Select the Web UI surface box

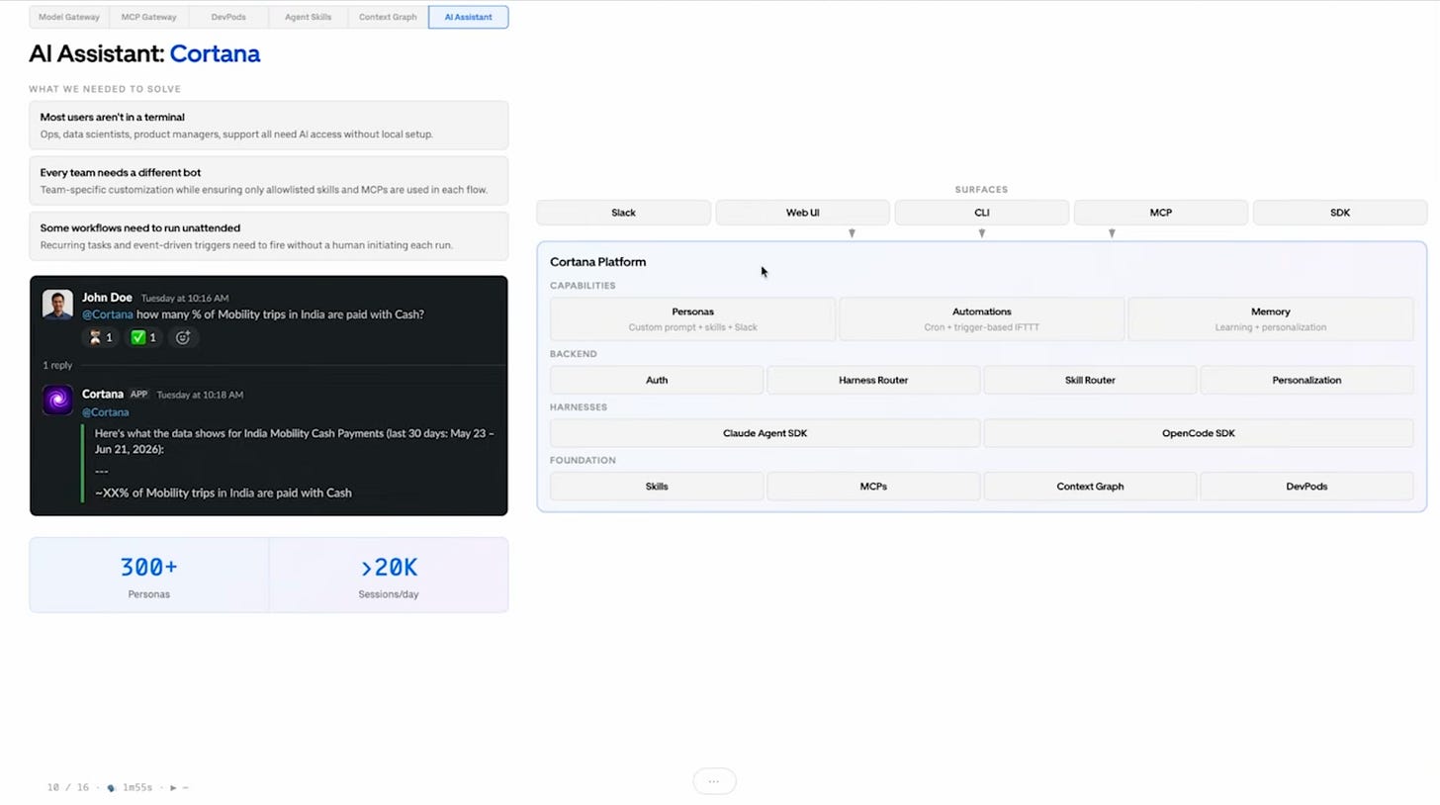pyautogui.click(x=802, y=213)
